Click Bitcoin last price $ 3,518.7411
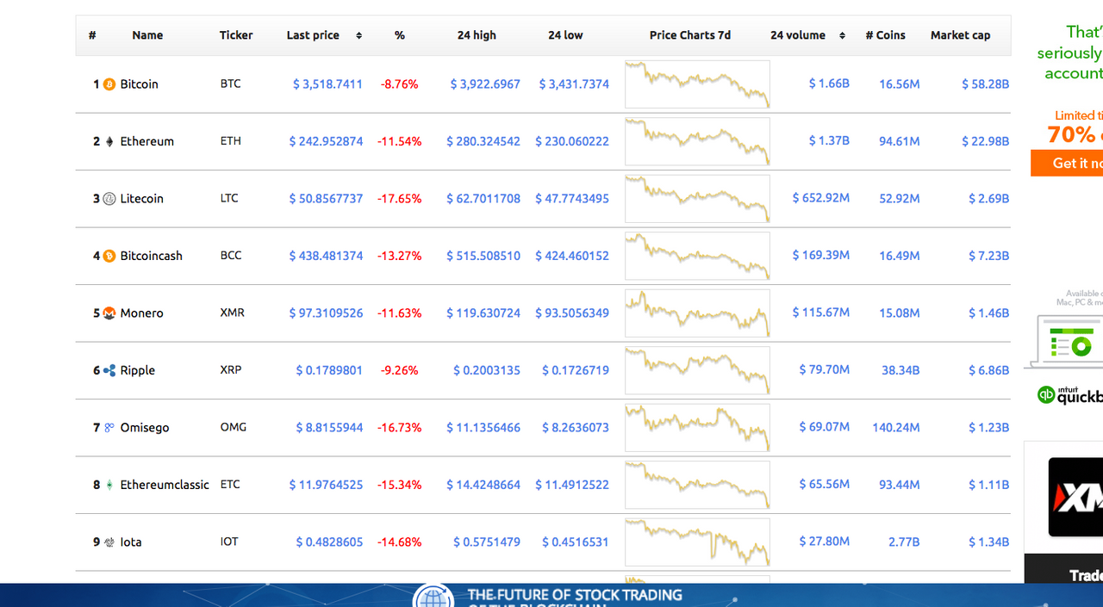1103x607 pixels. point(327,84)
